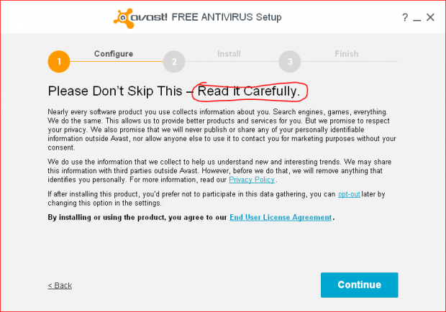
Task: Select the orange step 1 circle
Action: [59, 62]
